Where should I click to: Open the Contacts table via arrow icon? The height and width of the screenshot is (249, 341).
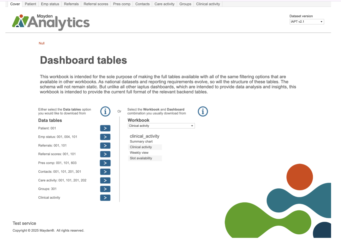pyautogui.click(x=105, y=172)
